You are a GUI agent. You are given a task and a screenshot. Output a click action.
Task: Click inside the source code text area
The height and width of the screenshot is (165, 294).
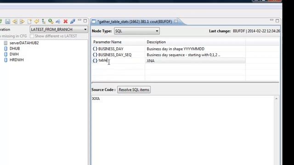point(183,130)
